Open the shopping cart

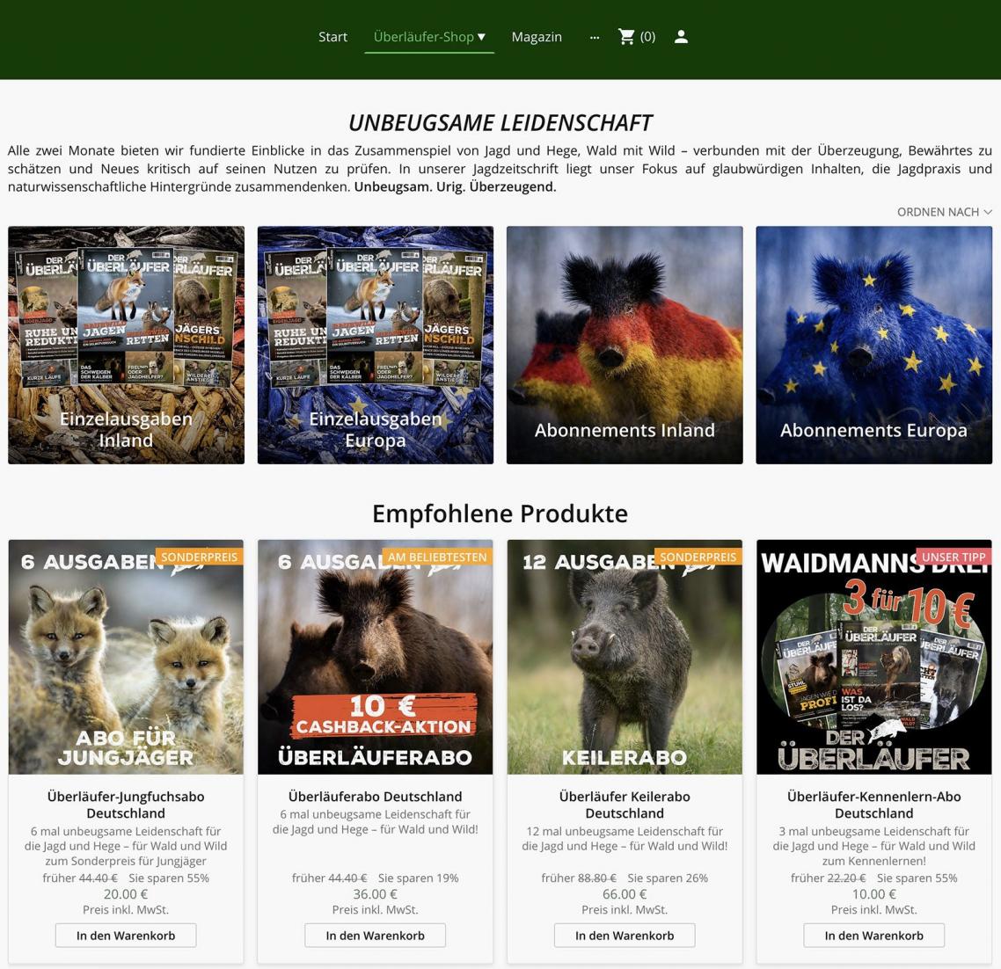[x=627, y=36]
